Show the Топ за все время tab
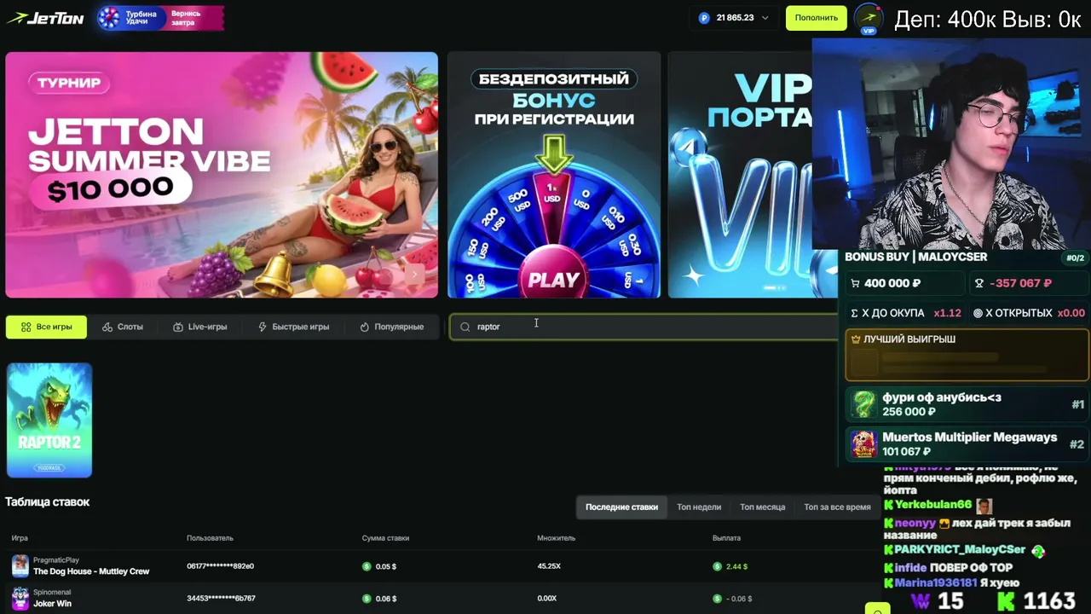Screen dimensions: 1091x614 point(837,507)
